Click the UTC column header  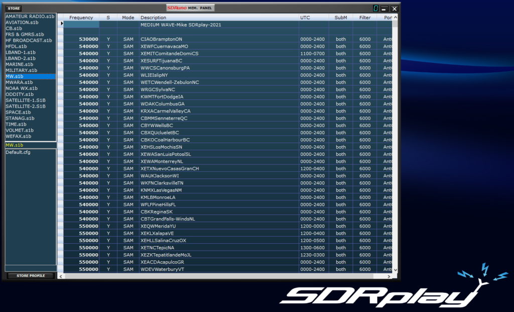314,18
